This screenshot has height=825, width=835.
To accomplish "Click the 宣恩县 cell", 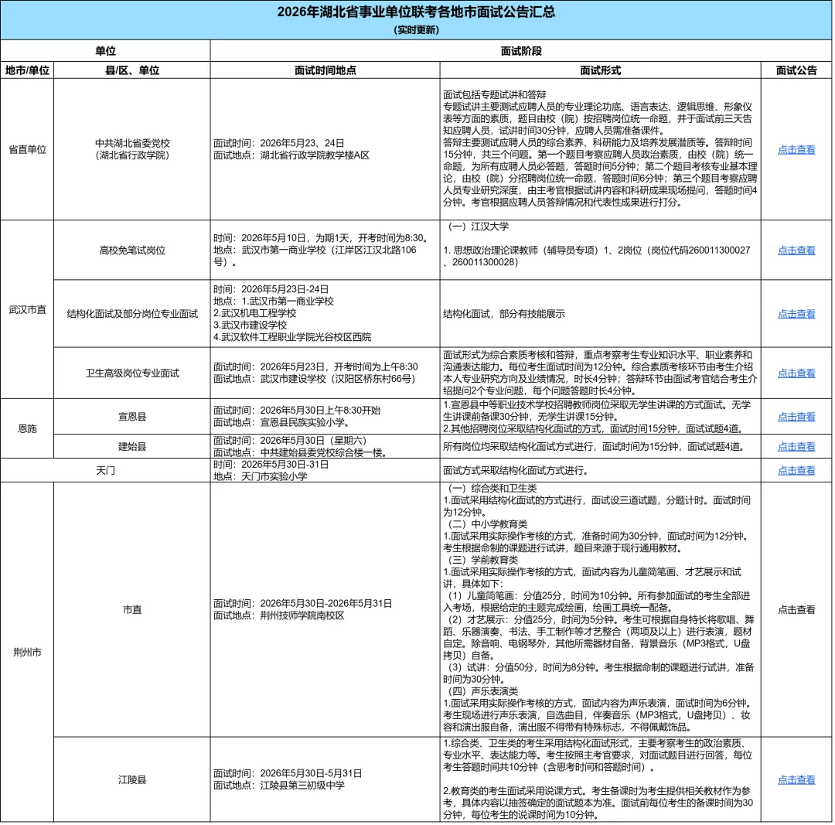I will (x=132, y=417).
